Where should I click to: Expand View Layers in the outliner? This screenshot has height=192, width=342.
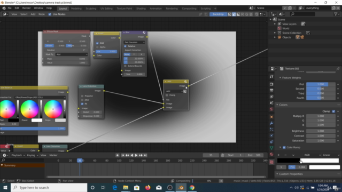pos(275,24)
